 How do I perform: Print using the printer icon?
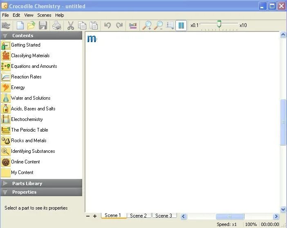tap(57, 25)
